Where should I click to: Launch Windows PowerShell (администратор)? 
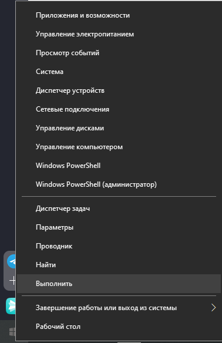coord(96,184)
